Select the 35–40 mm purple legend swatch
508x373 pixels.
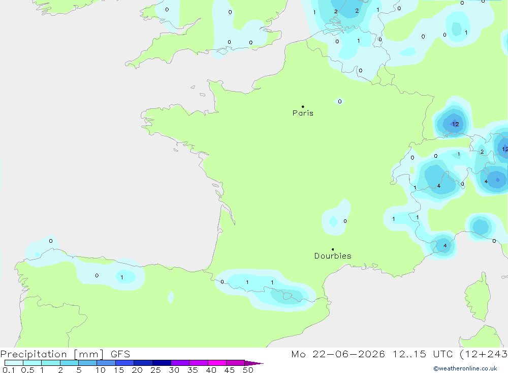tap(198, 363)
